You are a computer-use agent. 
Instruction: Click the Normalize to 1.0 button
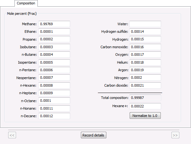coord(145,115)
